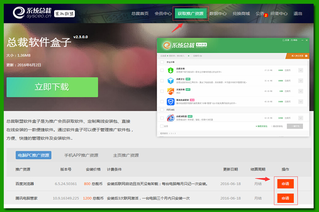Click the 腾讯电脑管家 blue shield icon

(171, 101)
